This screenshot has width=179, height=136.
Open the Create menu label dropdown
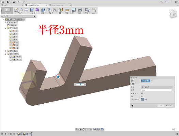(34, 13)
